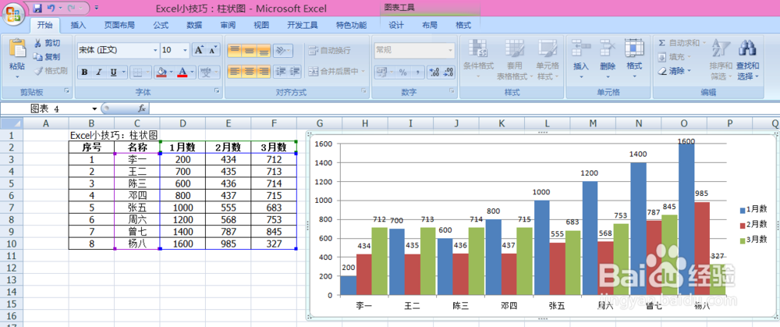This screenshot has height=327, width=780.
Task: Increase indent
Action: 295,72
